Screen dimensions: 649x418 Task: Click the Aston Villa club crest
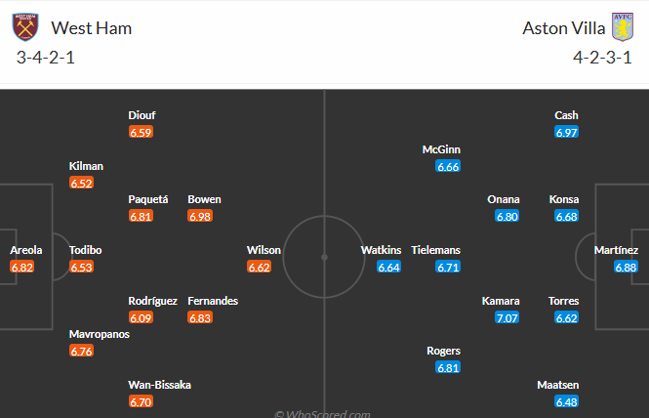coord(622,27)
